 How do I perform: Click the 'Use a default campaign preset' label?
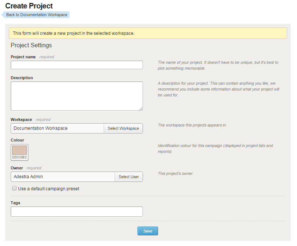click(49, 189)
